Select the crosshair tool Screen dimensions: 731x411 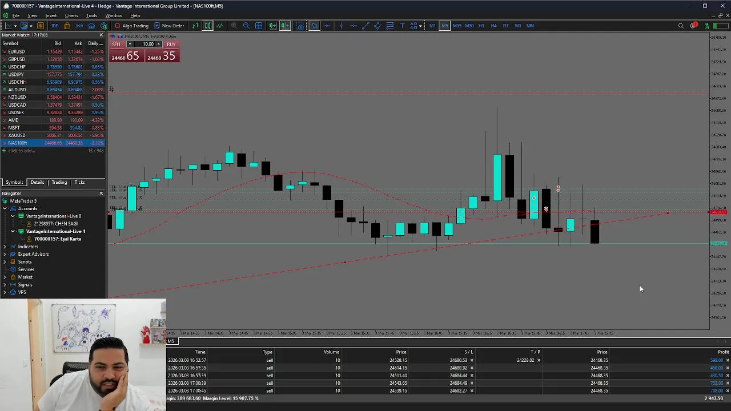click(327, 26)
